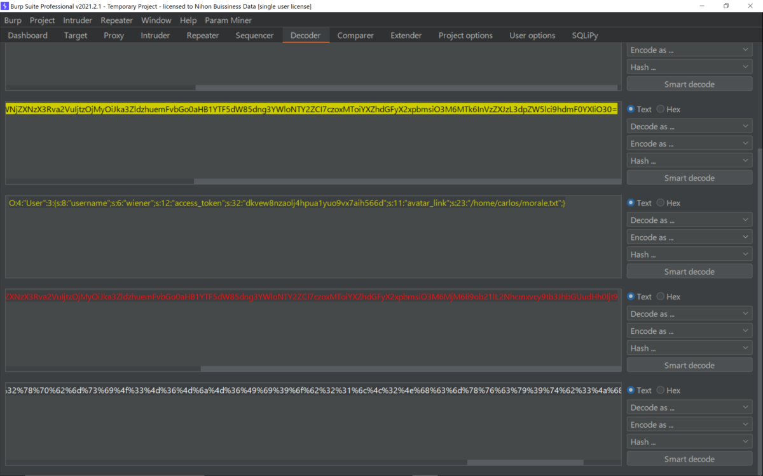Click horizontal scrollbar under yellow highlighted text
The width and height of the screenshot is (763, 476).
406,182
